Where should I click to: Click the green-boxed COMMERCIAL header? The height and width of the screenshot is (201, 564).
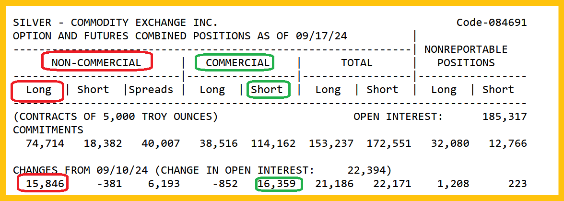(237, 62)
